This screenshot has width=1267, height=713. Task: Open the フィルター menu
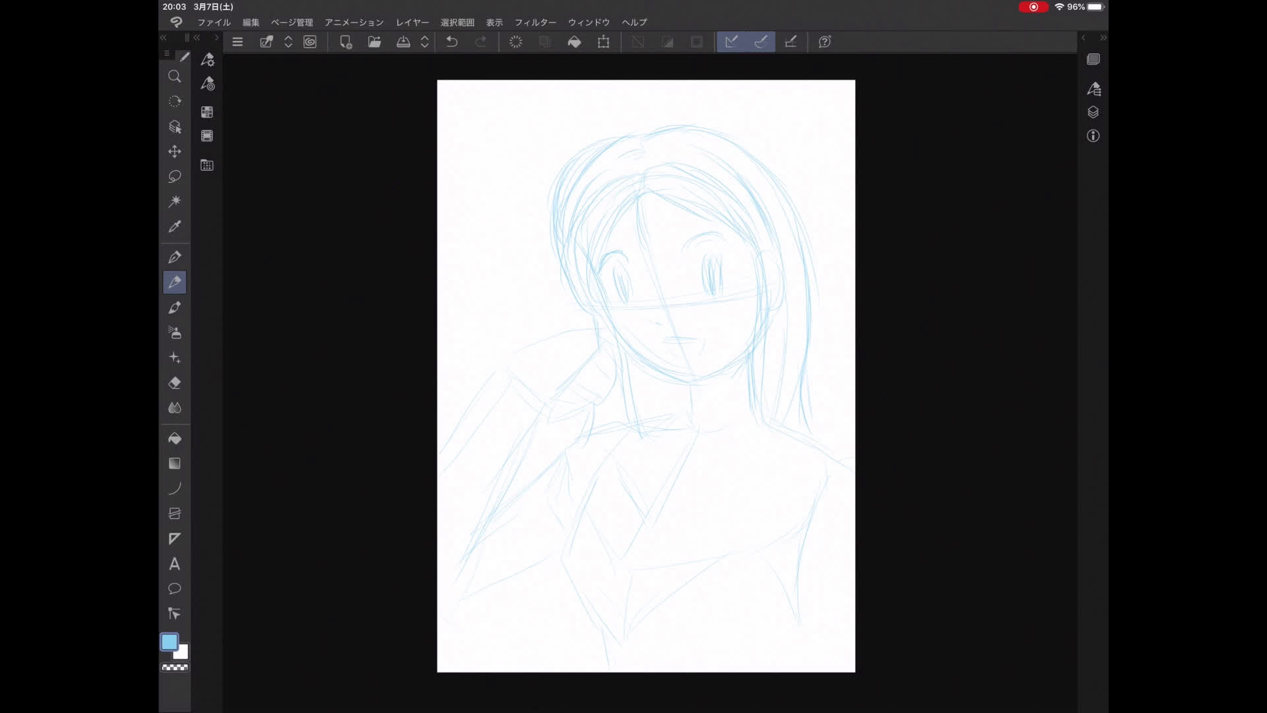click(535, 22)
